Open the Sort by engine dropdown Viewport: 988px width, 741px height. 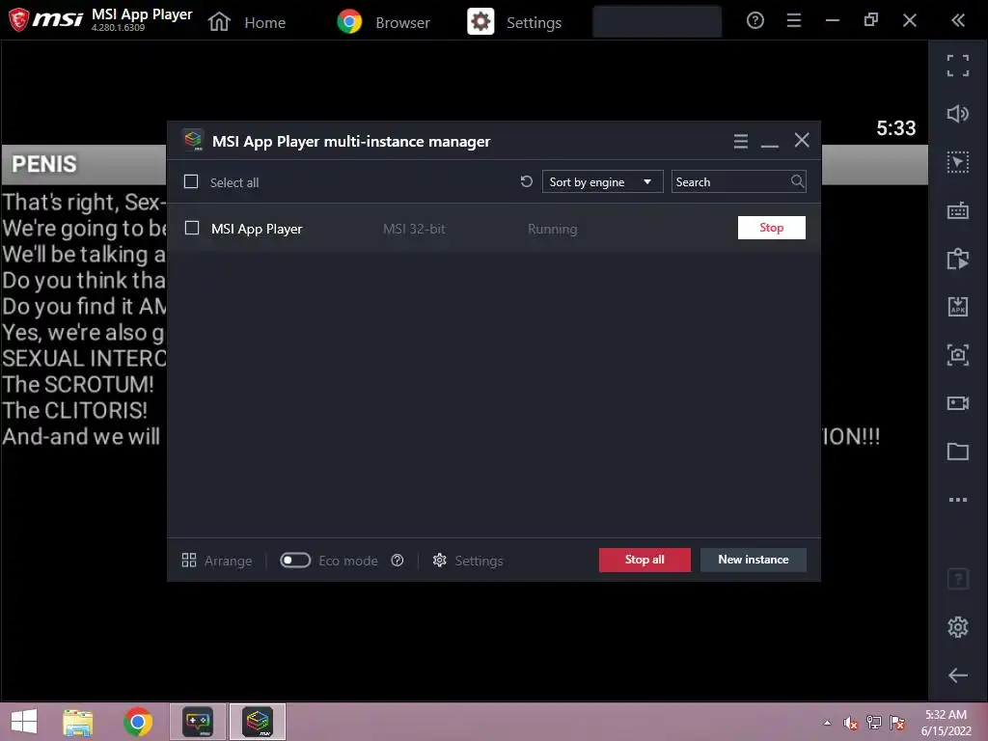click(602, 181)
